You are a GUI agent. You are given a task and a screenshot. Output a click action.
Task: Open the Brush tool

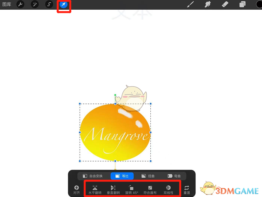click(190, 5)
